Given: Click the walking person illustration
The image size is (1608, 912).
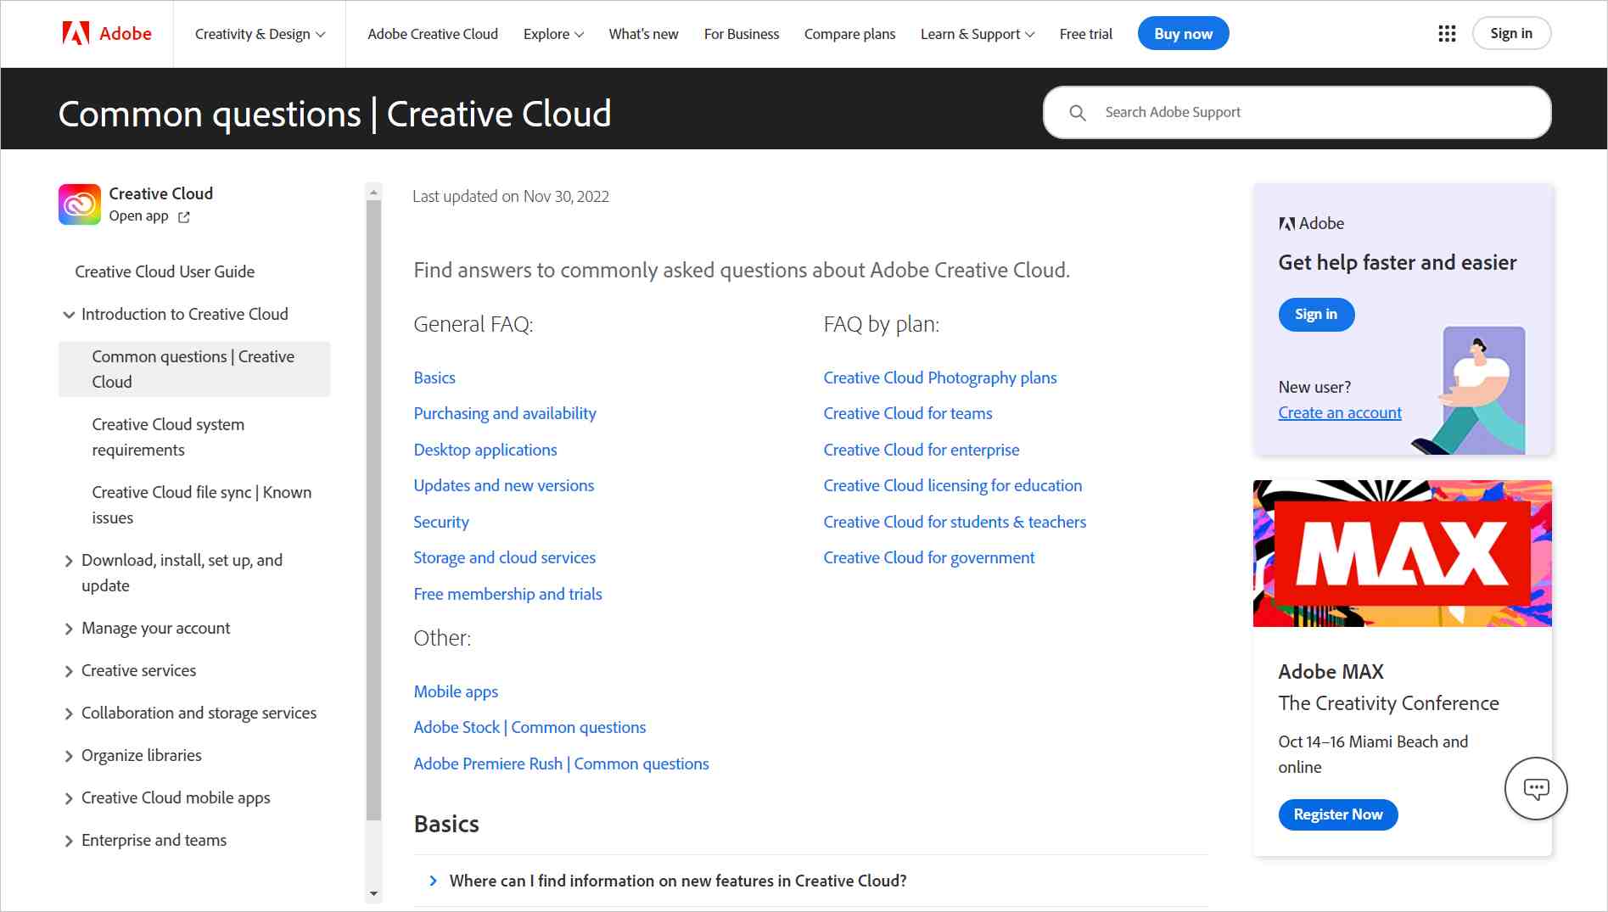Looking at the screenshot, I should 1470,390.
